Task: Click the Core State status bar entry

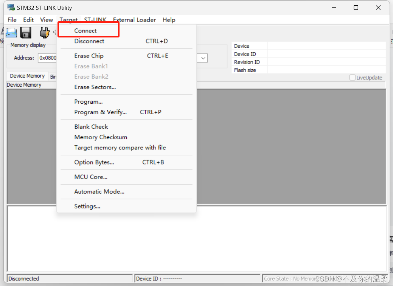Action: click(x=325, y=278)
